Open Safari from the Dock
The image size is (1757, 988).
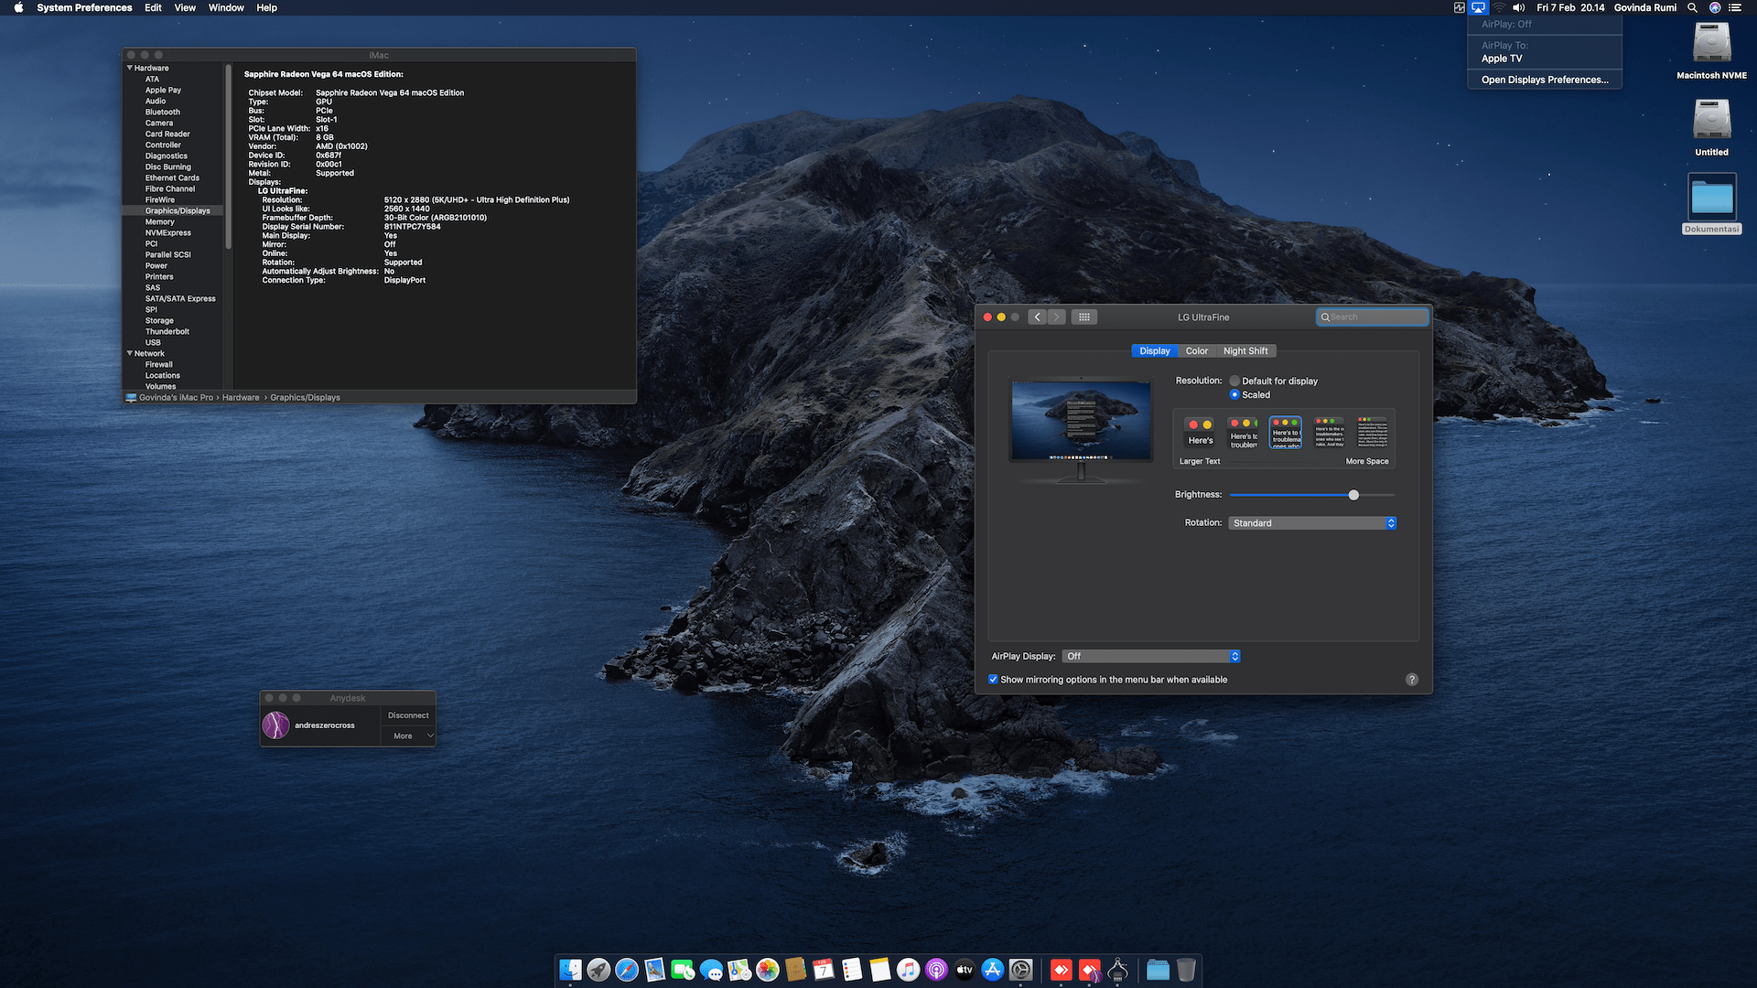(x=627, y=970)
